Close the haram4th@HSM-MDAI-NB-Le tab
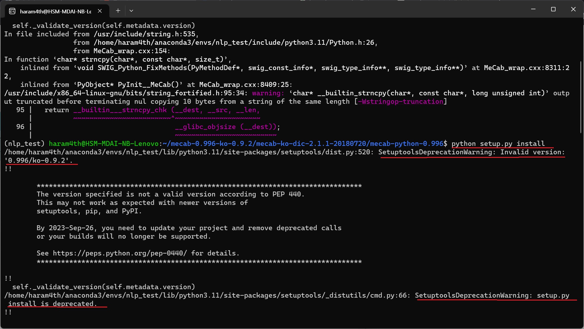 click(100, 11)
